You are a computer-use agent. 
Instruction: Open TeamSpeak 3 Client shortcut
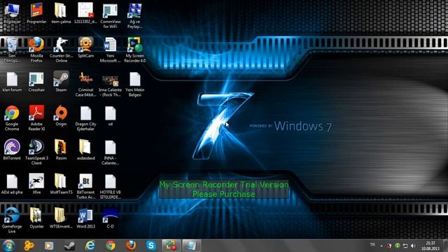[36, 152]
